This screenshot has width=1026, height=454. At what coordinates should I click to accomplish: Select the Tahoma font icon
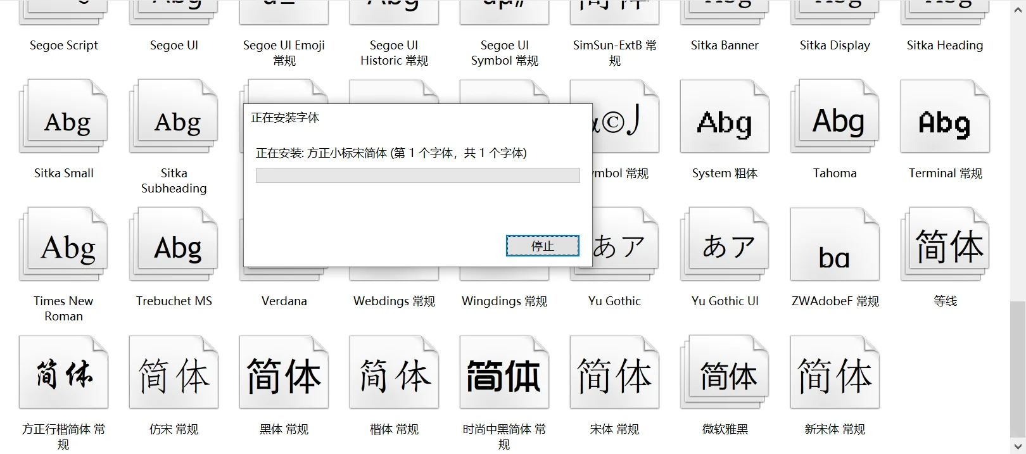(835, 117)
